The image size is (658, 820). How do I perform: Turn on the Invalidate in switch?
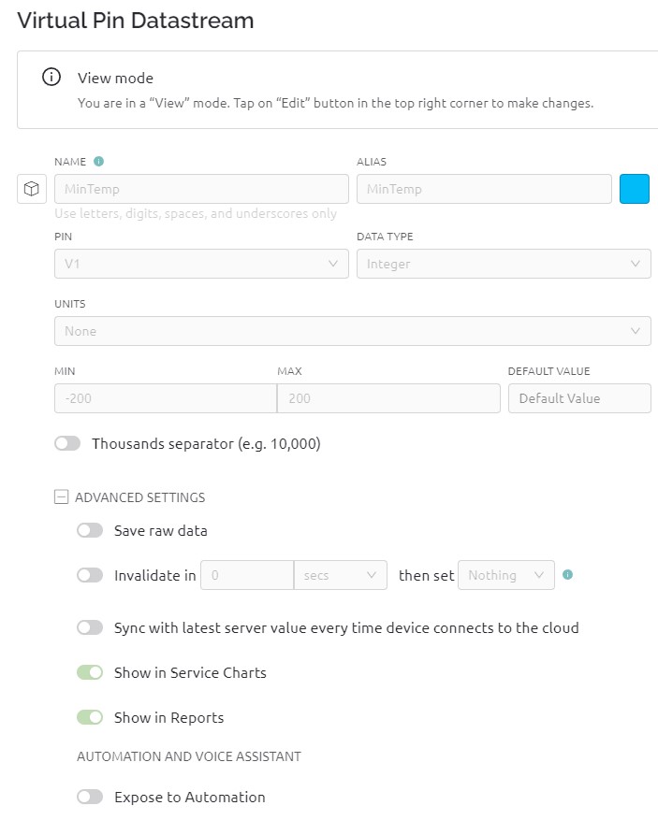[90, 576]
